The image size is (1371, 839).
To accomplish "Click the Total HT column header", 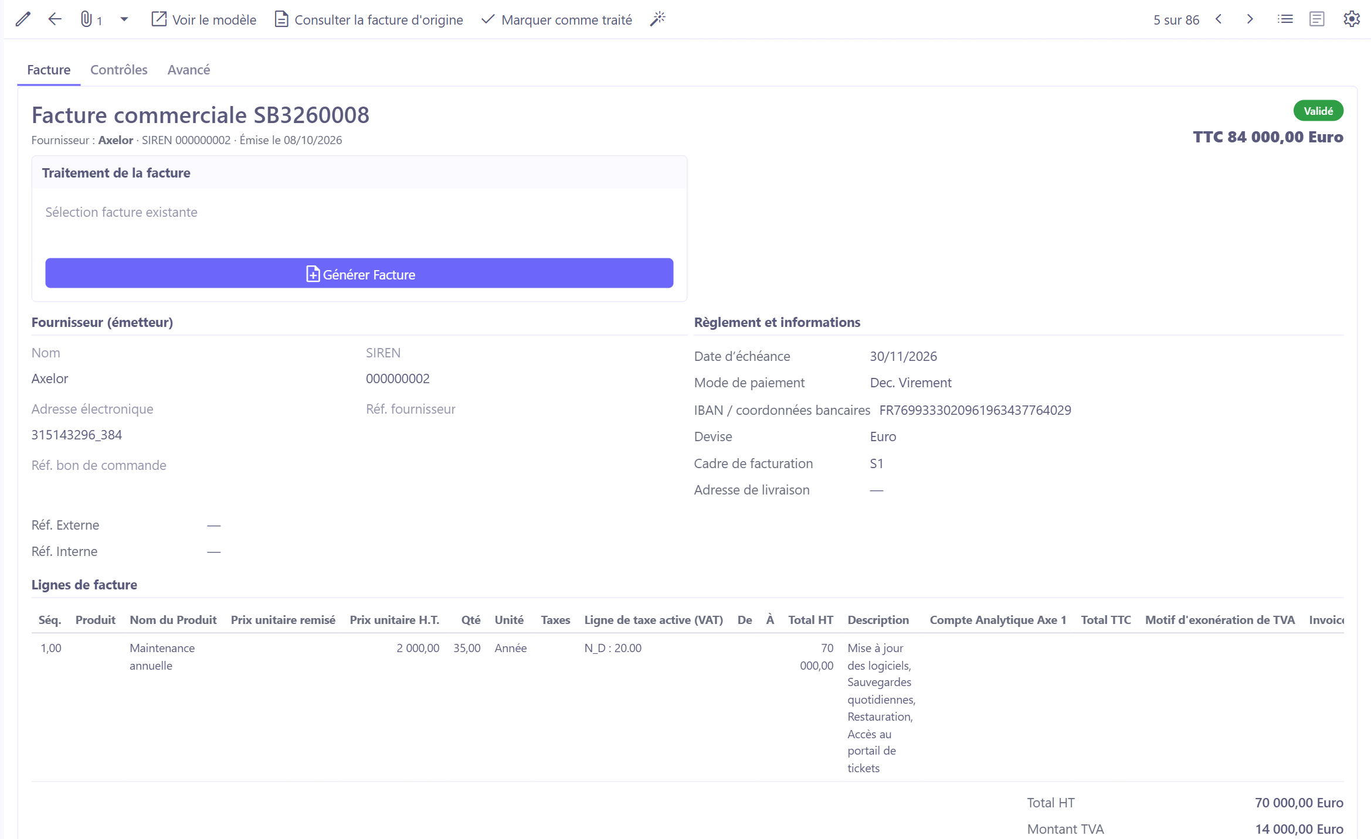I will point(810,620).
